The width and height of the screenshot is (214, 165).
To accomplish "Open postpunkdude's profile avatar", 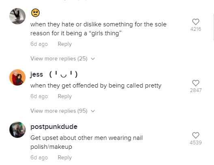I will [x=17, y=130].
